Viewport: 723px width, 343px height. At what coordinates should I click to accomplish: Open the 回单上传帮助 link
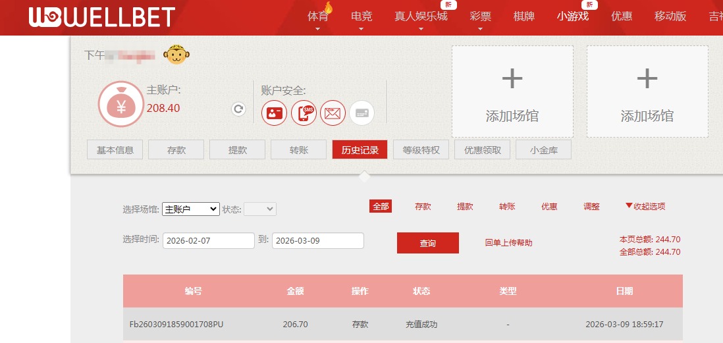pyautogui.click(x=508, y=242)
